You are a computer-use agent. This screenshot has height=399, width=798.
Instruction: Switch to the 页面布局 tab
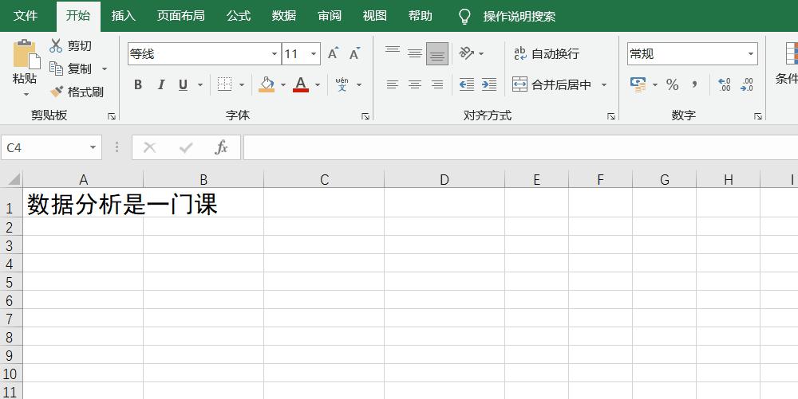(x=180, y=16)
